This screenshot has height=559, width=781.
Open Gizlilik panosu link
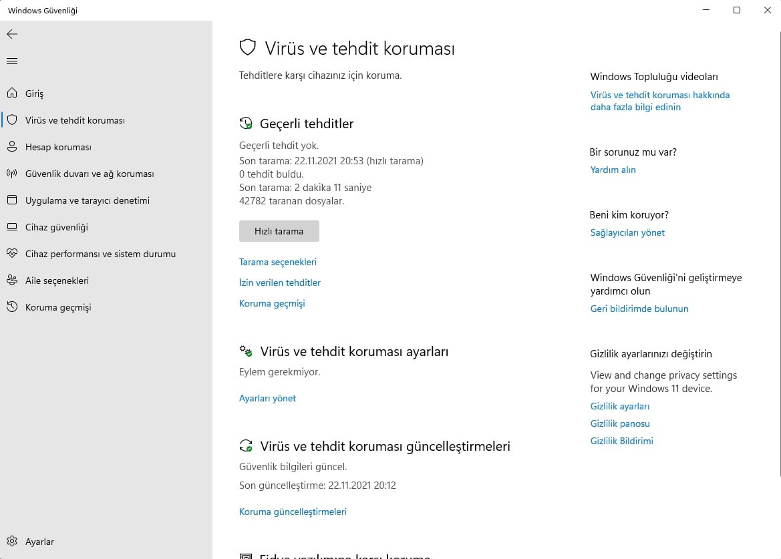(620, 423)
